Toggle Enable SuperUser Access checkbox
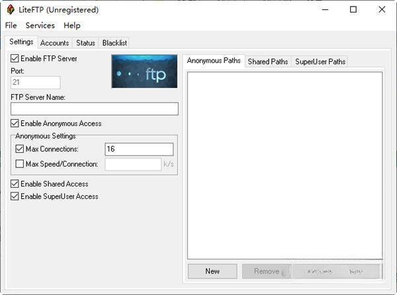 [15, 196]
